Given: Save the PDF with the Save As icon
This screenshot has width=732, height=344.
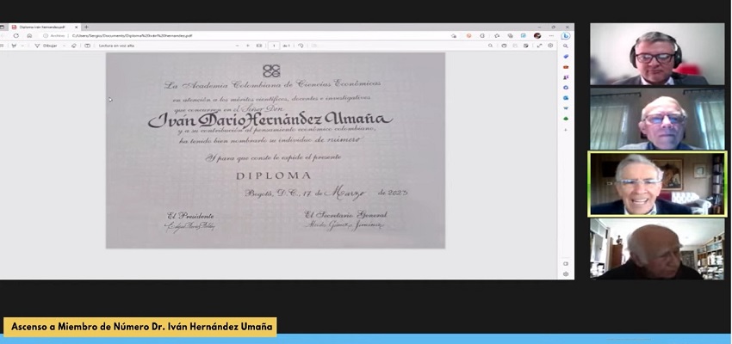Looking at the screenshot, I should 526,46.
